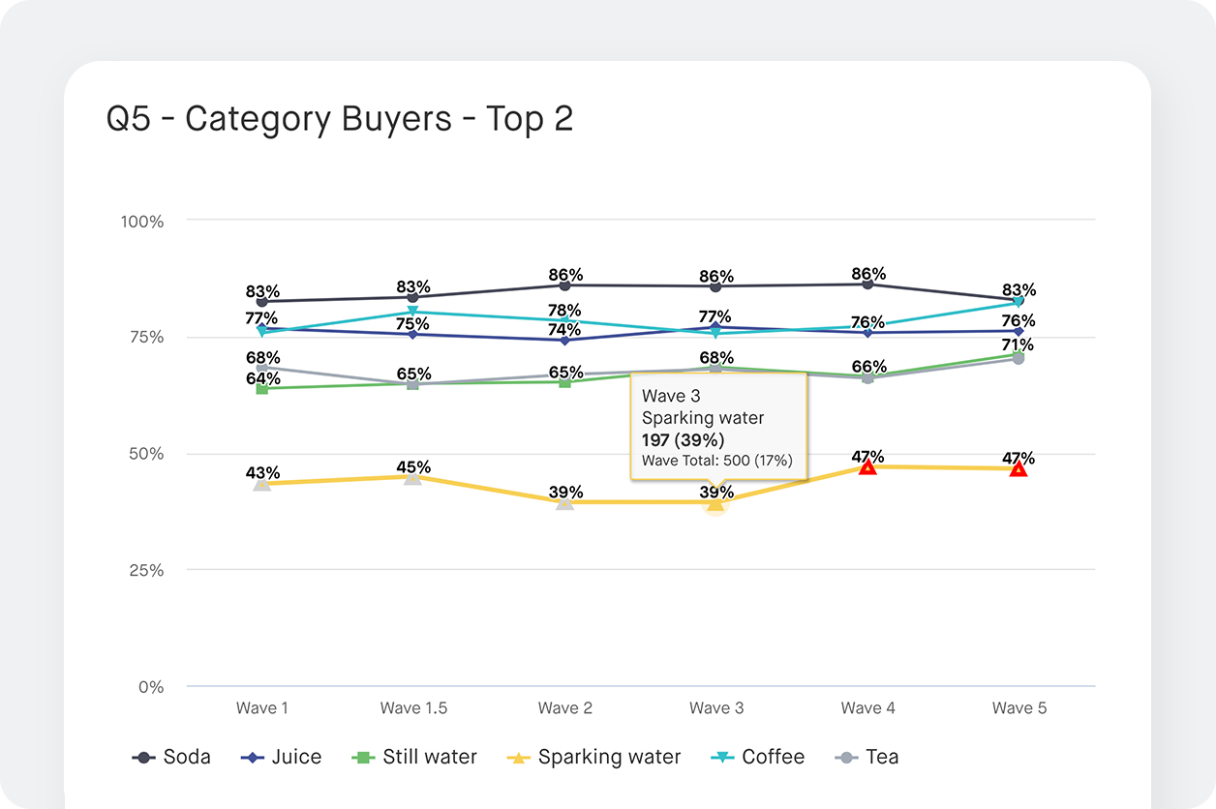Click the Wave 1.5 axis label

point(413,708)
